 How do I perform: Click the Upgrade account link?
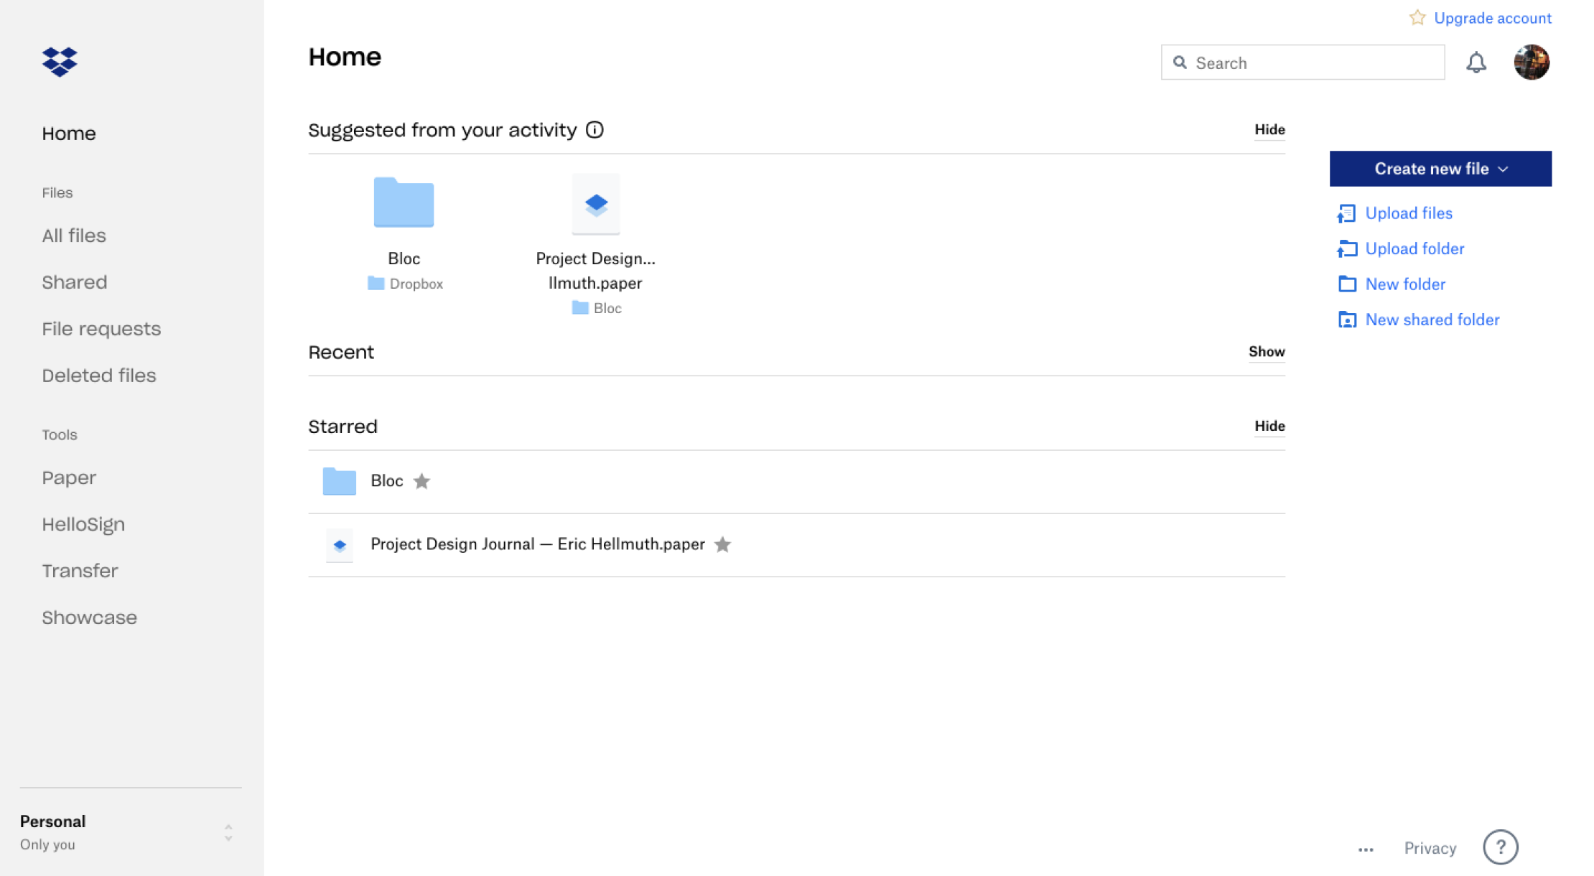click(1493, 18)
